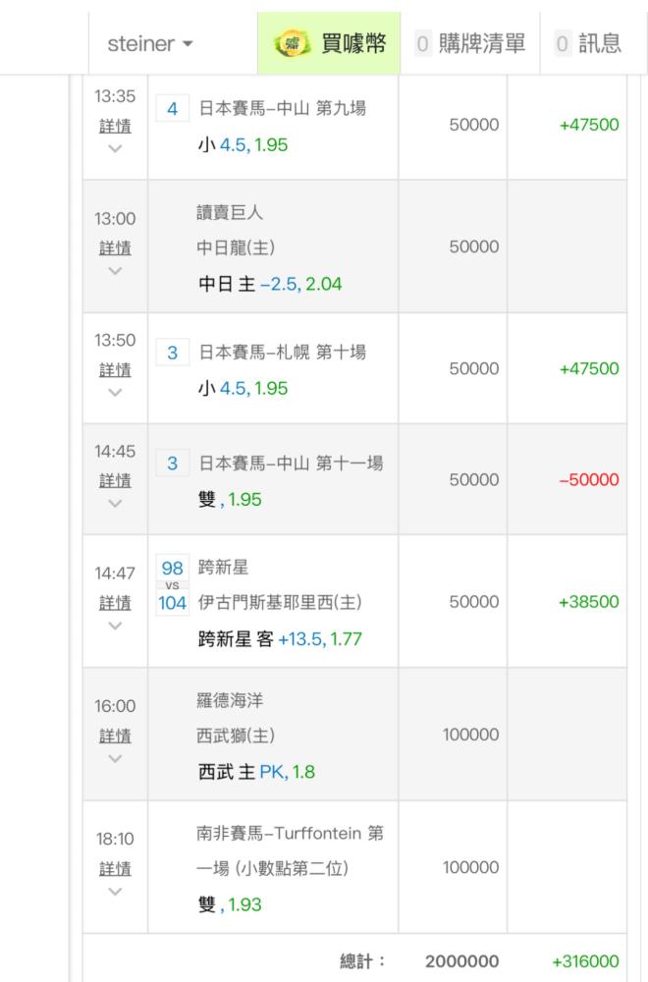Open the steiner account dropdown
This screenshot has width=648, height=982.
click(150, 43)
